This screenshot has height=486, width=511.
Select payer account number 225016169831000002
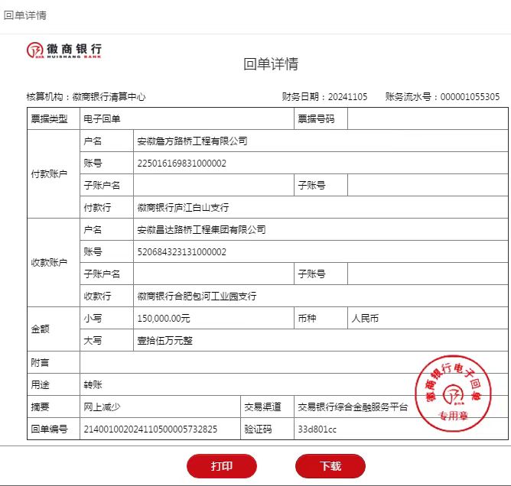[x=181, y=164]
